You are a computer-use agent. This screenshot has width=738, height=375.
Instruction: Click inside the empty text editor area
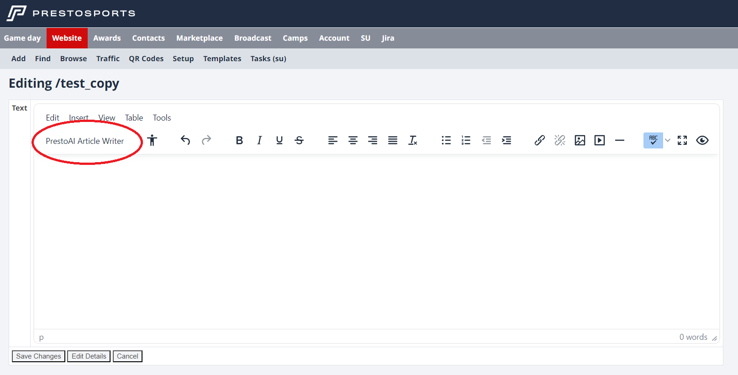click(x=376, y=241)
